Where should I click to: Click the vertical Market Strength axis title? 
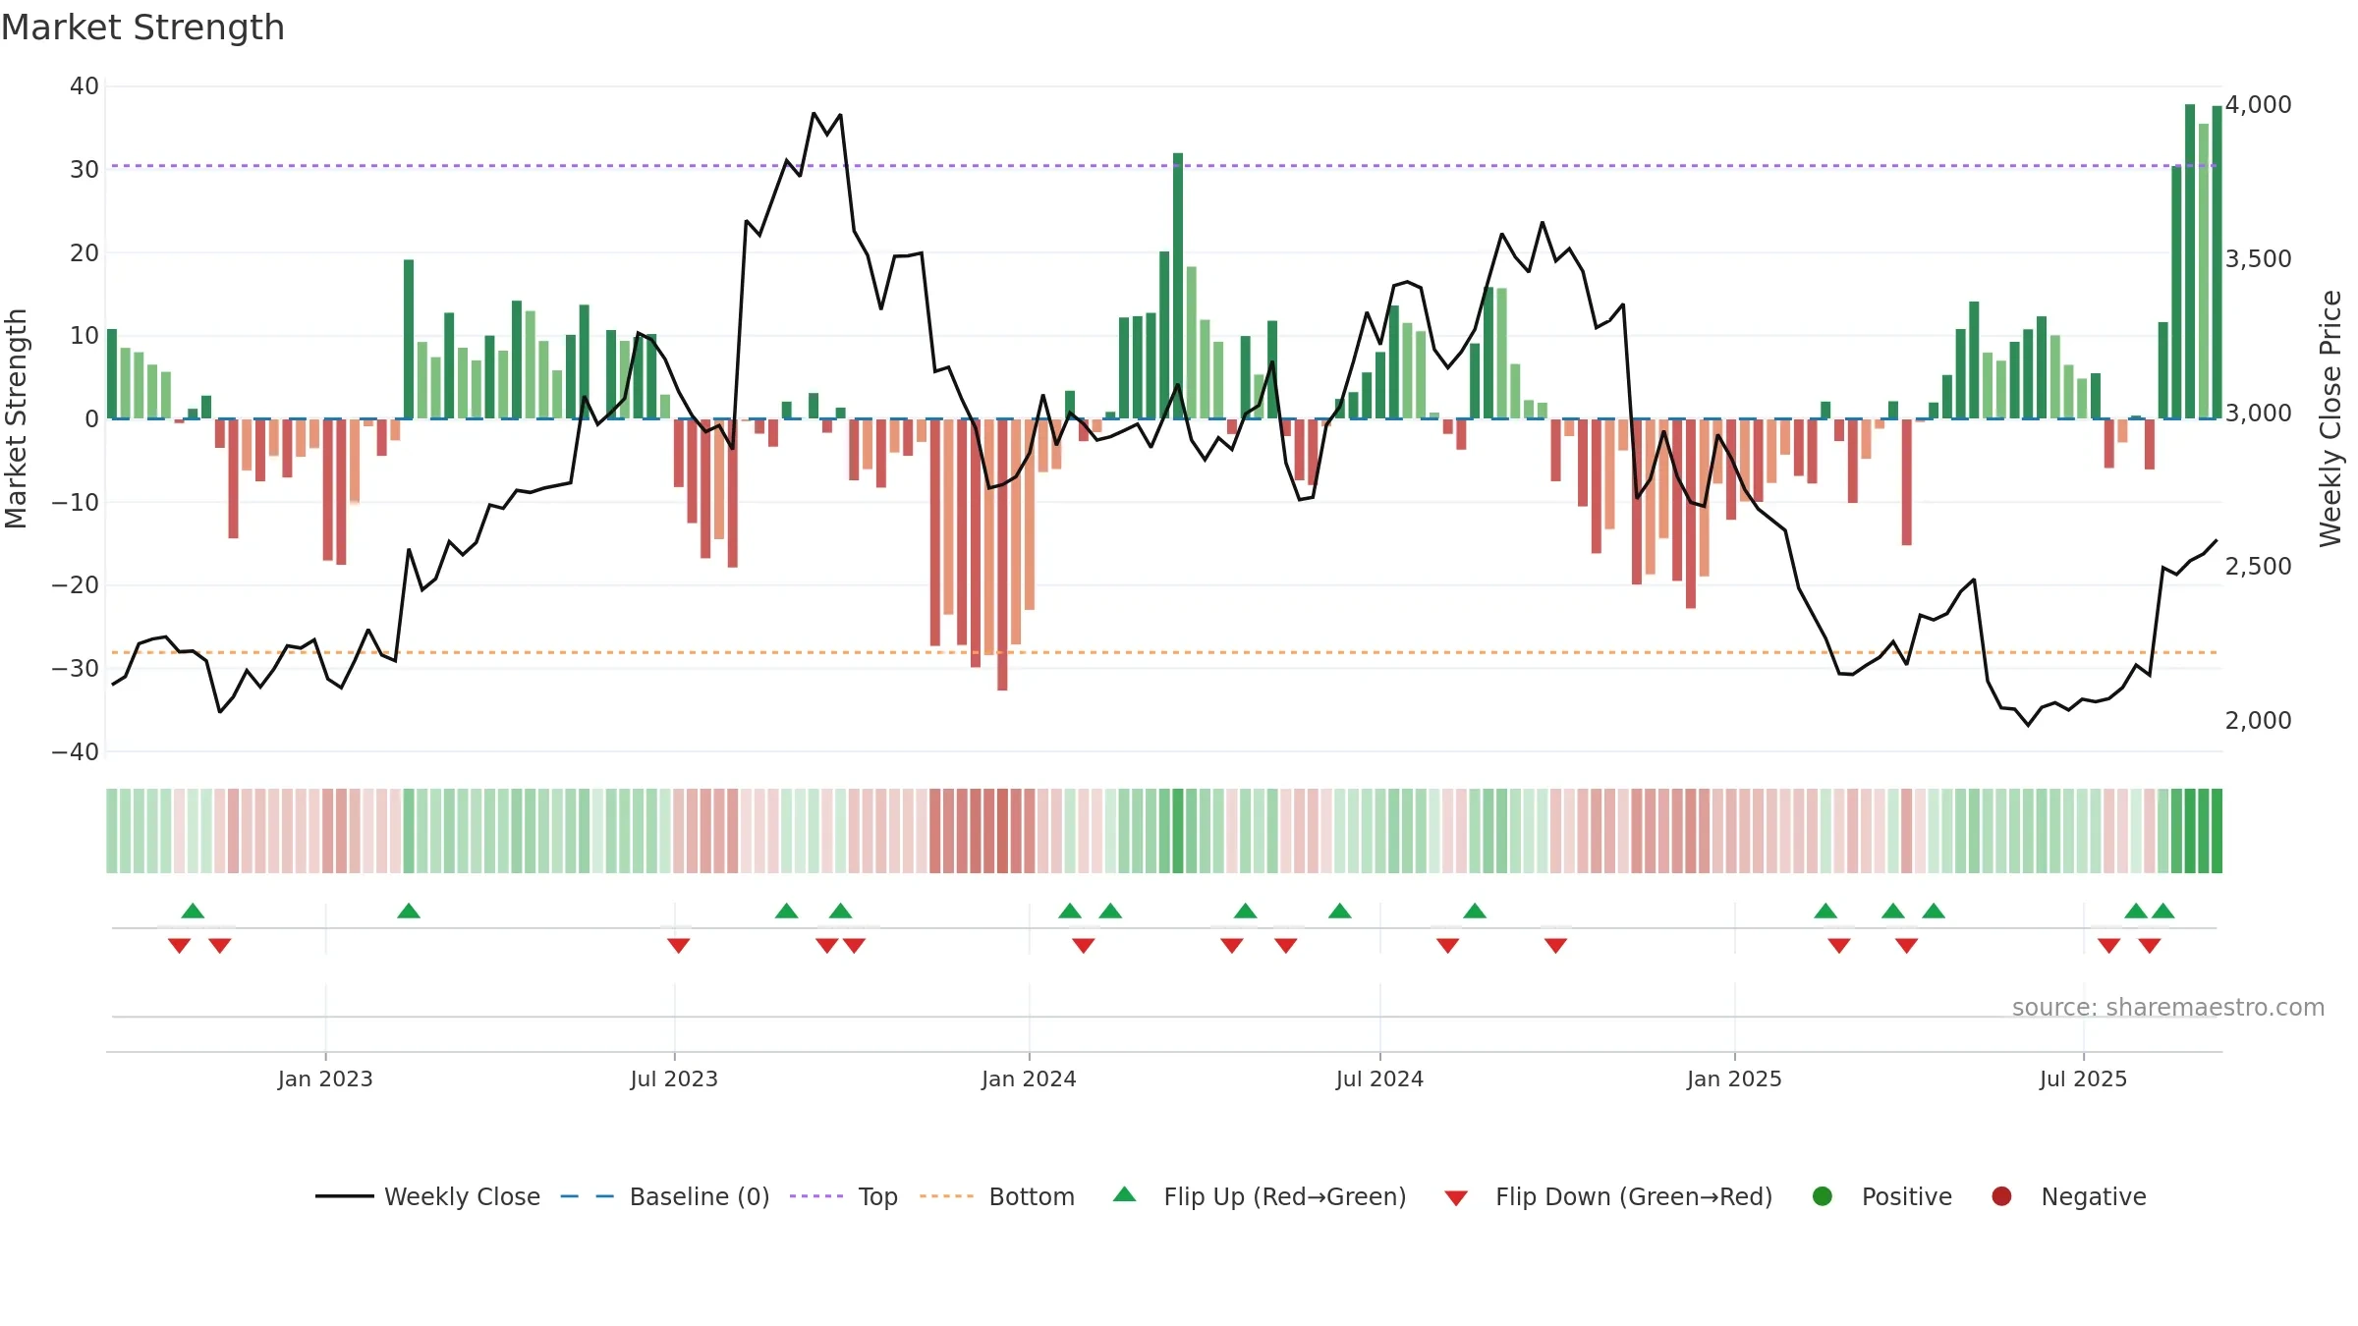click(16, 418)
